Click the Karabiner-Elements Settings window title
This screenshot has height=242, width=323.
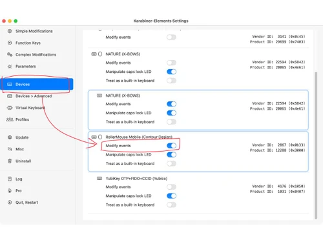tap(161, 21)
